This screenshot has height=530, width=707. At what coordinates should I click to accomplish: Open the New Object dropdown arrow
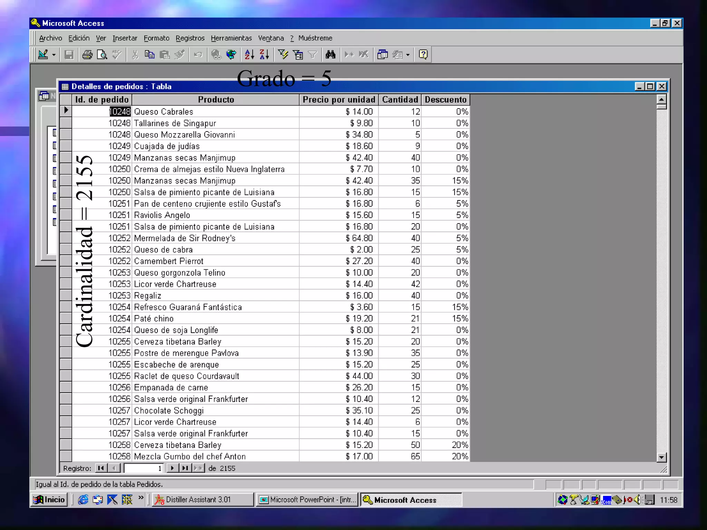click(408, 55)
